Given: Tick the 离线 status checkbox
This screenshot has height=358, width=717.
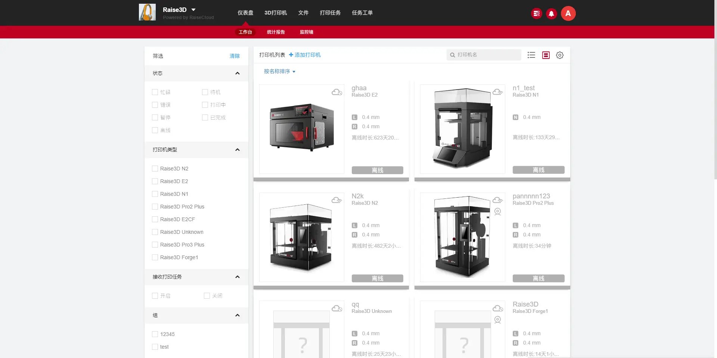Looking at the screenshot, I should [x=155, y=130].
